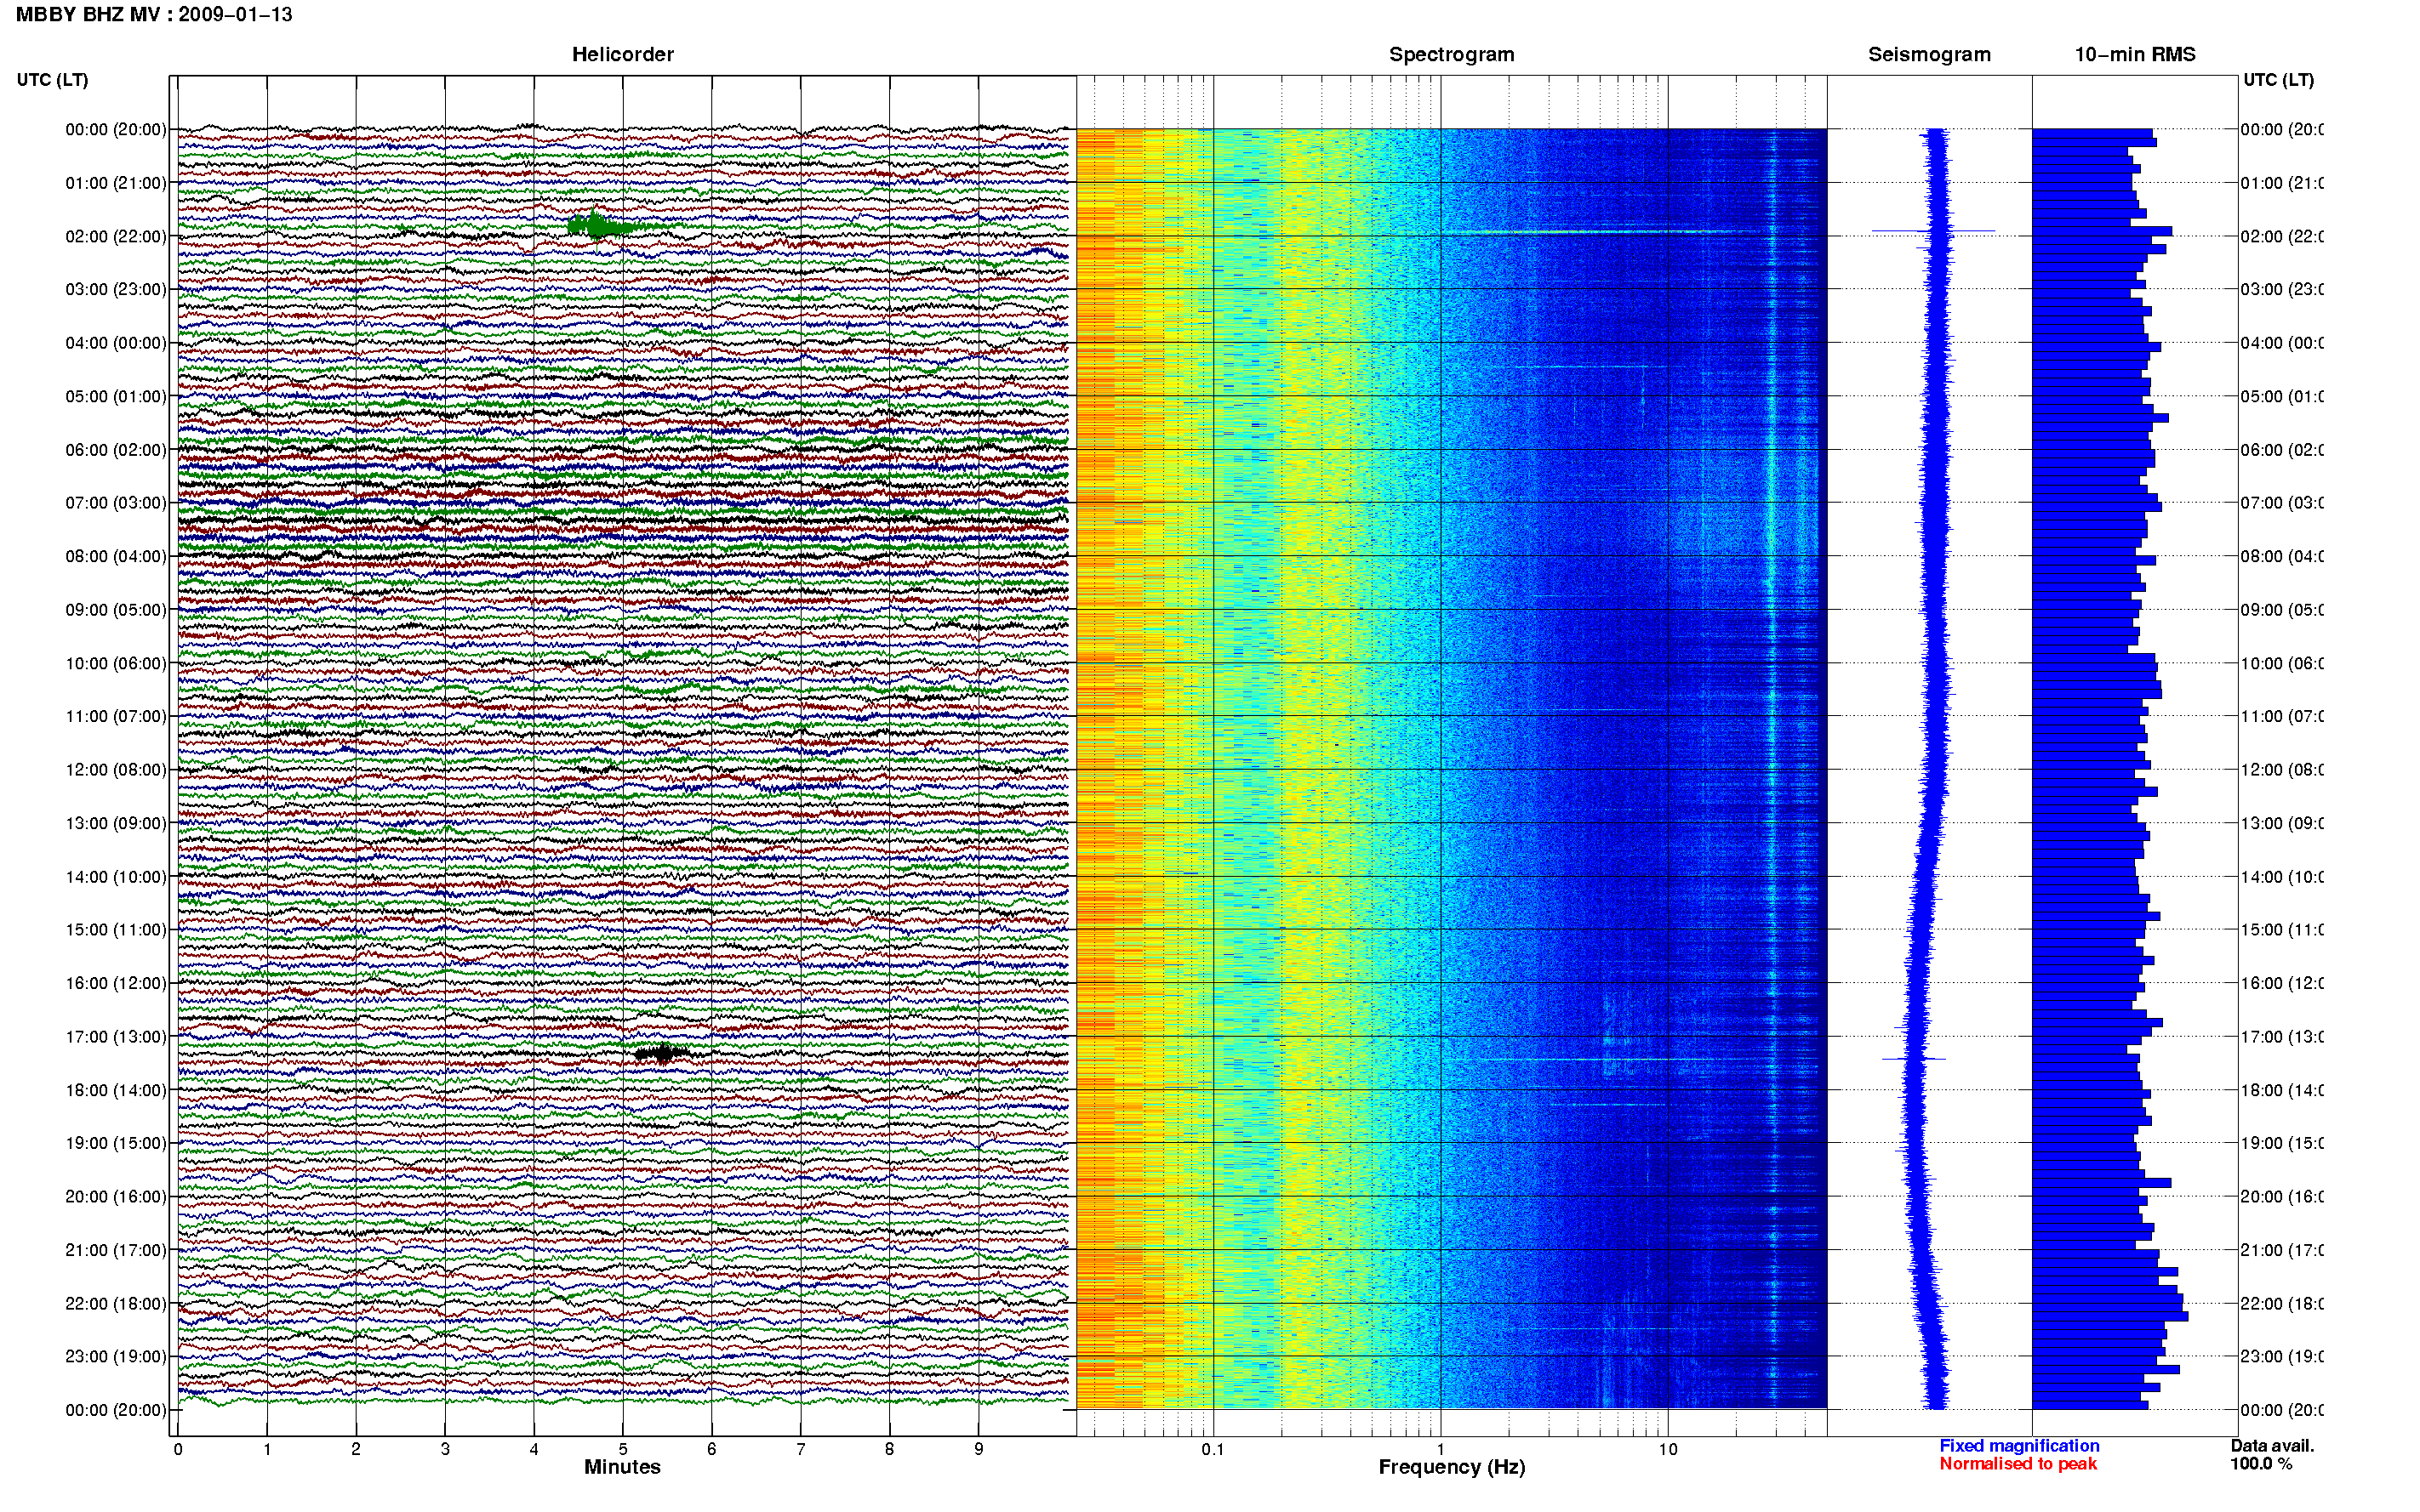Click the Minutes axis tick "9"
Screen dimensions: 2420x1512
click(x=979, y=1449)
